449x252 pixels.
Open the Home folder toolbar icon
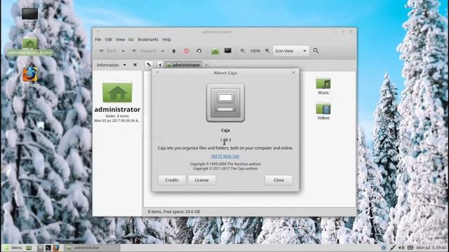pyautogui.click(x=215, y=51)
